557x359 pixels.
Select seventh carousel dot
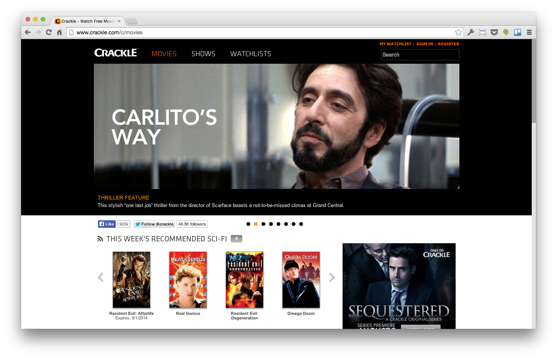[x=294, y=224]
